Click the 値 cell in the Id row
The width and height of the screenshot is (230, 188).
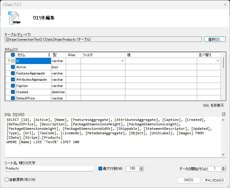tap(161, 61)
